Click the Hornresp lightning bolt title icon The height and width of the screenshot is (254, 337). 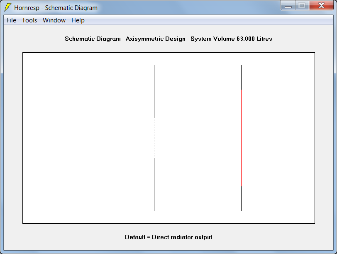point(8,7)
